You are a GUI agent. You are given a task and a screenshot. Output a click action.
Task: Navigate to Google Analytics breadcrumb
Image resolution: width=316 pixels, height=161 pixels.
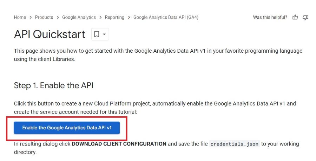[79, 17]
